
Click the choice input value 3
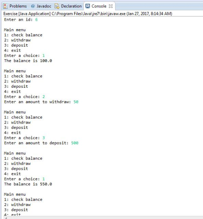tap(44, 138)
